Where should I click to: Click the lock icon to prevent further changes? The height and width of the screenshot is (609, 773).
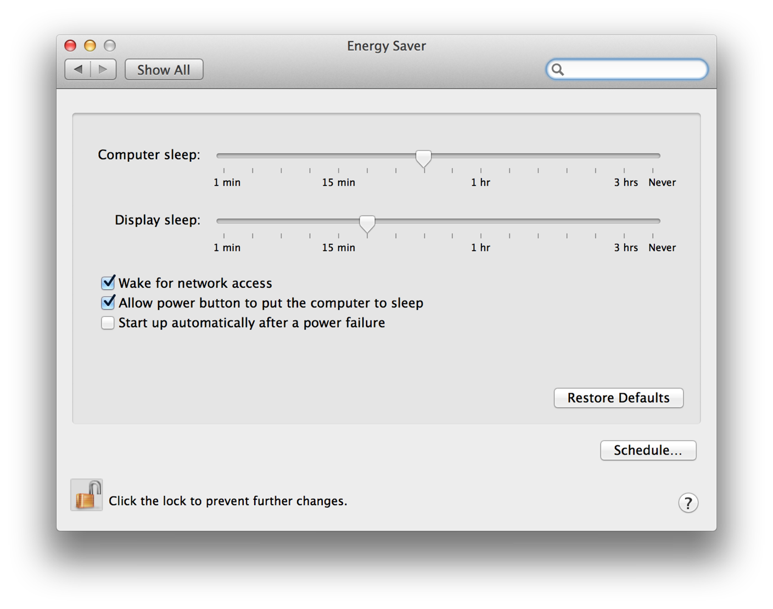pos(86,495)
